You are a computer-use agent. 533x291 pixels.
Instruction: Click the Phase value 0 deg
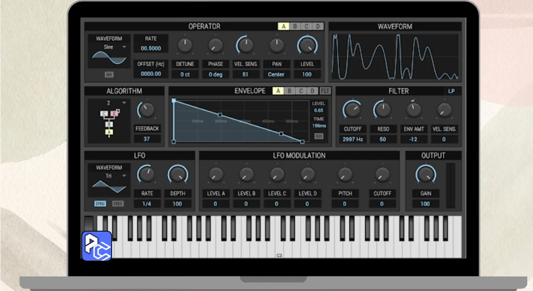point(216,74)
